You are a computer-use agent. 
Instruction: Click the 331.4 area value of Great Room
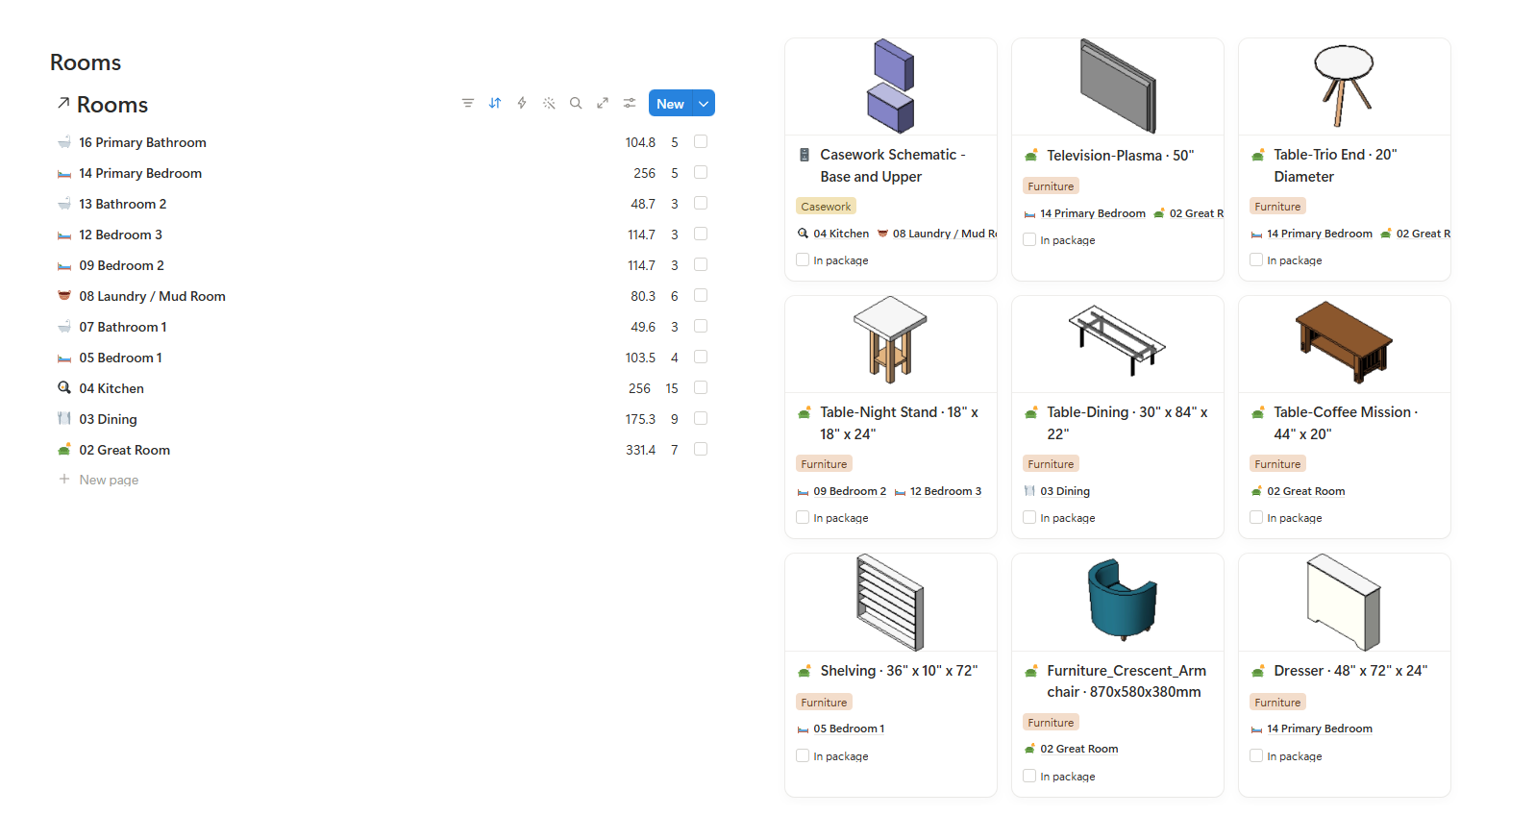tap(640, 450)
